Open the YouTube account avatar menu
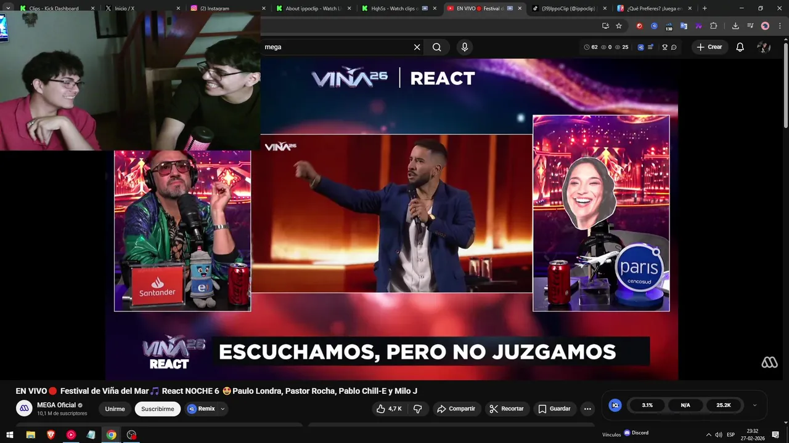The image size is (789, 443). 764,47
